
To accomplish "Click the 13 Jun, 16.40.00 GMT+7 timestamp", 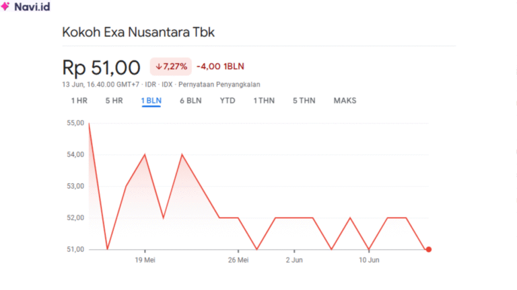I will pos(100,85).
